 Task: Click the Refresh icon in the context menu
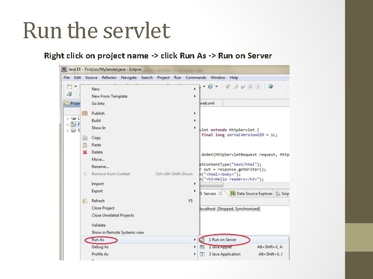tap(85, 201)
